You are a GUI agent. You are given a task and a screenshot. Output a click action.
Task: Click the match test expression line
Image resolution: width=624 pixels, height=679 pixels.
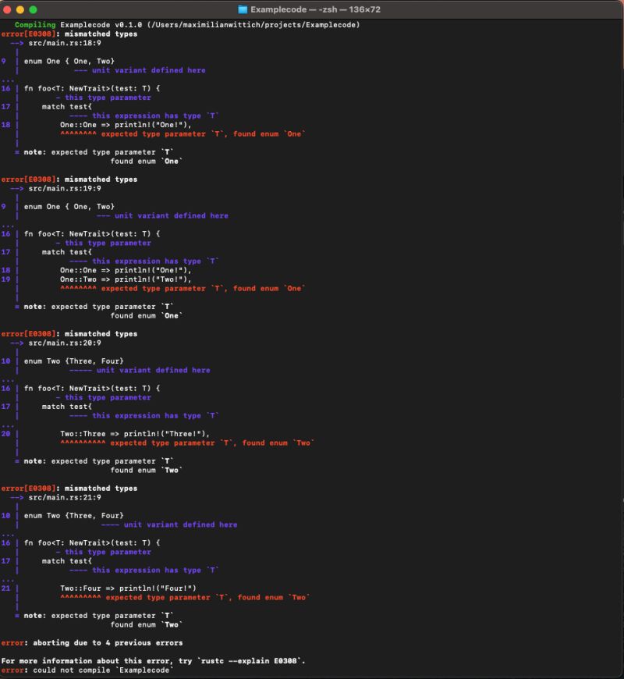[65, 106]
